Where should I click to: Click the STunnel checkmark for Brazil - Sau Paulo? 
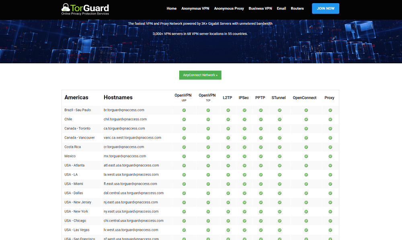[280, 110]
